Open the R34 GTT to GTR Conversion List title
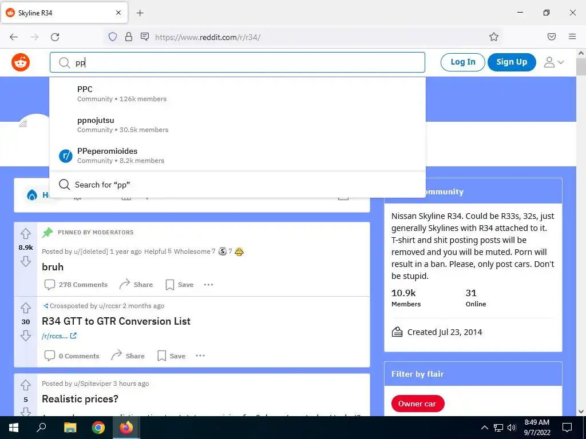This screenshot has height=439, width=586. click(116, 321)
